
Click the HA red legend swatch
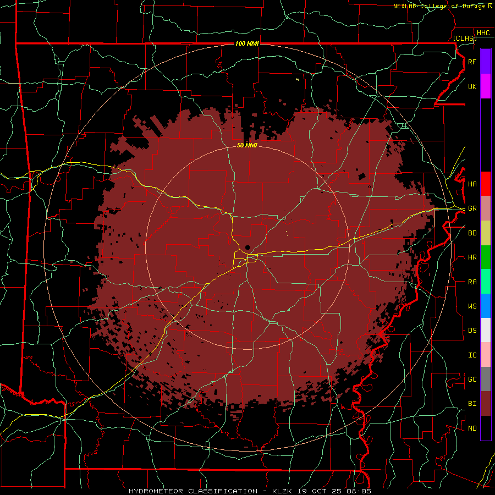486,184
